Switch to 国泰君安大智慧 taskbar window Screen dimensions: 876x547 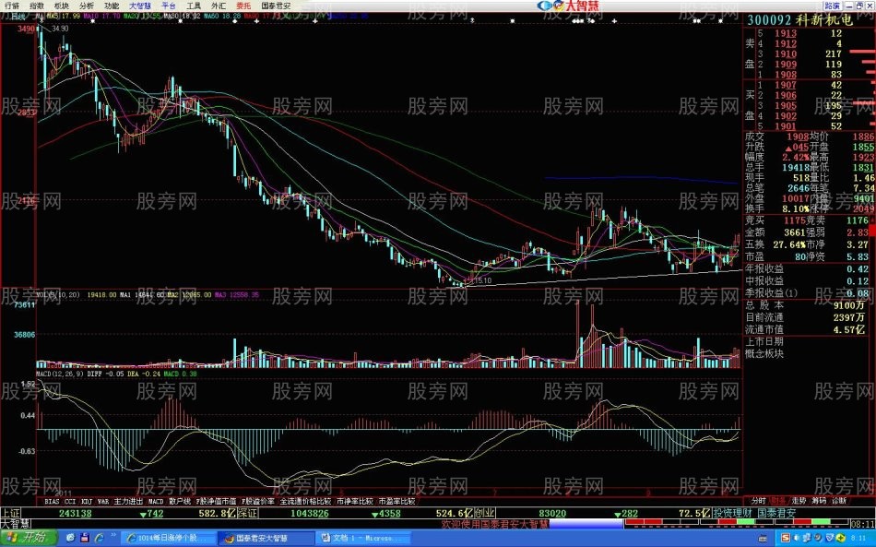[x=266, y=538]
